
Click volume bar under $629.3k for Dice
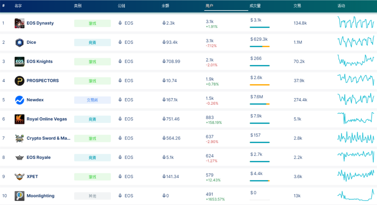(260, 46)
